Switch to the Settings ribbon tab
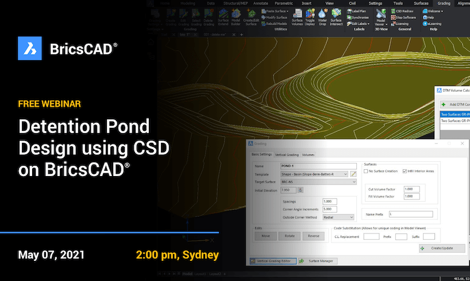Viewport: 470px width, 281px height. (x=375, y=3)
